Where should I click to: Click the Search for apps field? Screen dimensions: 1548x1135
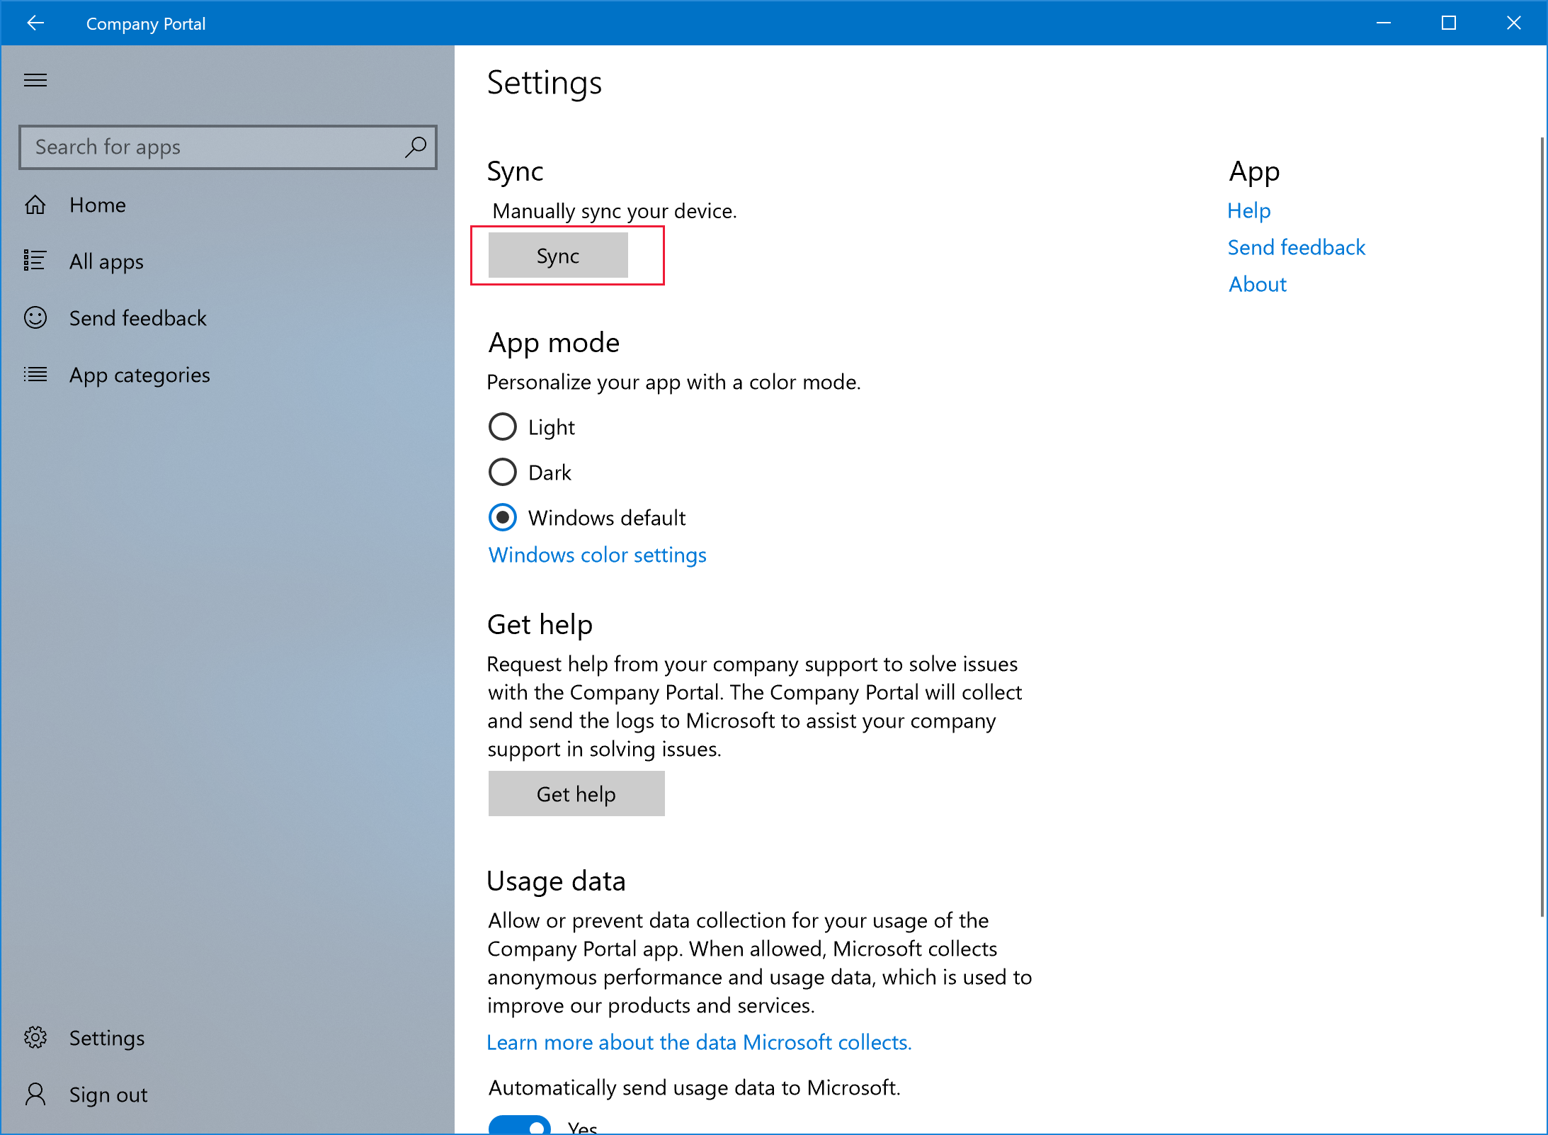click(x=229, y=147)
